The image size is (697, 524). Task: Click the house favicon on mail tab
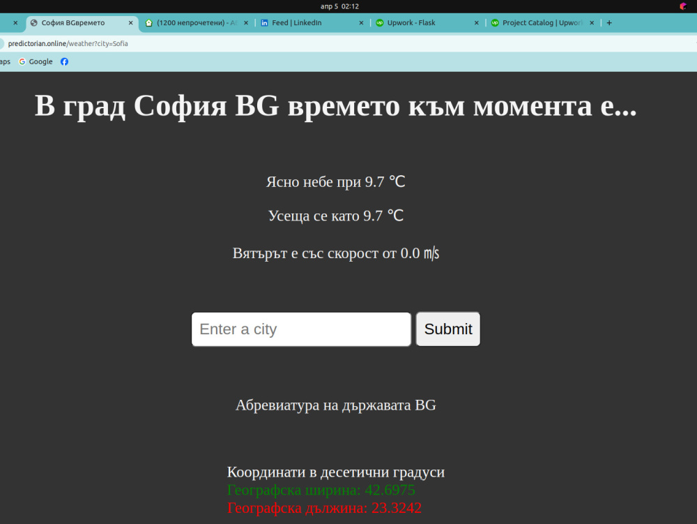click(149, 23)
